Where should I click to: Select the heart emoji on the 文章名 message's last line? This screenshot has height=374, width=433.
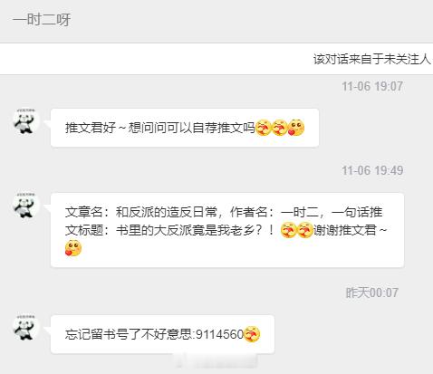(x=73, y=248)
